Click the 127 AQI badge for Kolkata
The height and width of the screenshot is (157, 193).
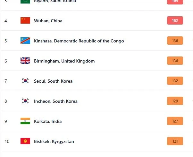pyautogui.click(x=175, y=121)
